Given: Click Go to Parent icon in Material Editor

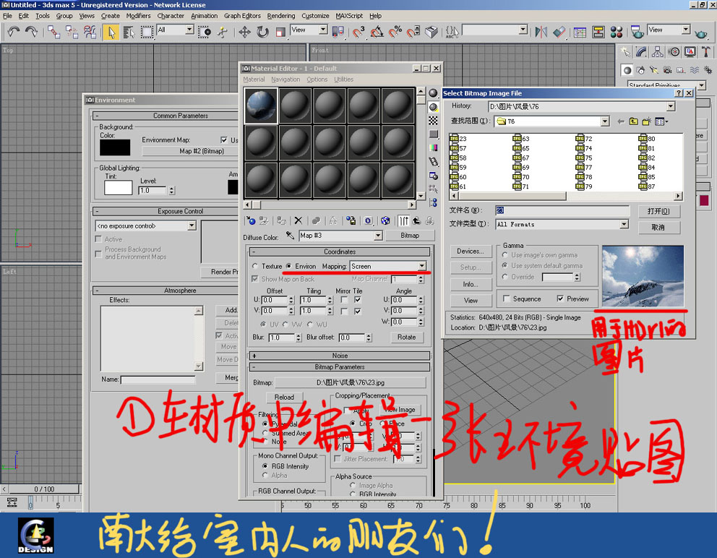Looking at the screenshot, I should tap(416, 221).
